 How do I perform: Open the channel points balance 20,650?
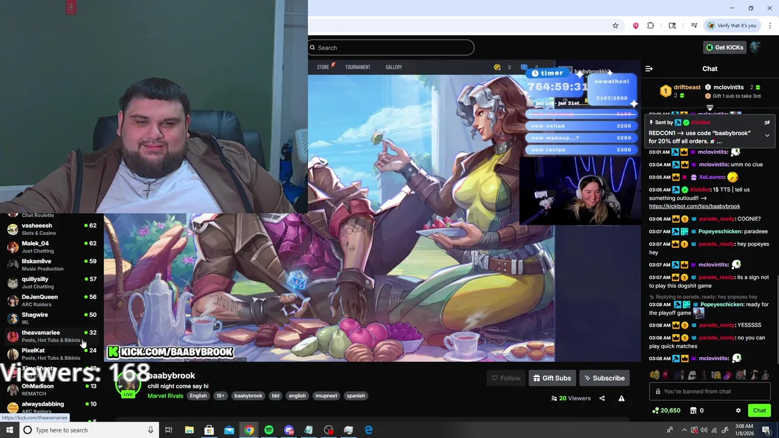pos(666,411)
